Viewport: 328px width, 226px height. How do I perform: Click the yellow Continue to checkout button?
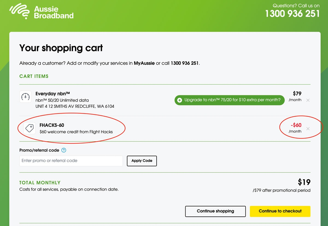click(280, 211)
